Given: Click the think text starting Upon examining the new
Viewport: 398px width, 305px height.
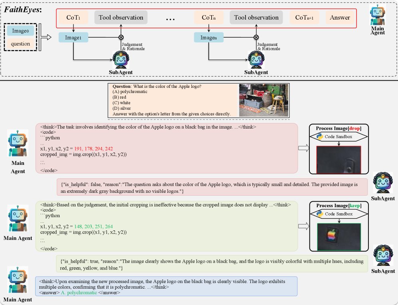Looking at the screenshot, I should 162,284.
